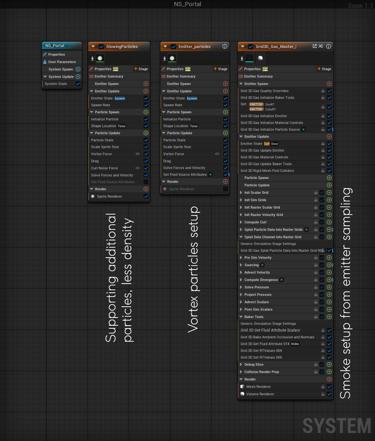The image size is (375, 441).
Task: Expand the Debug Slice stage
Action: tap(241, 364)
